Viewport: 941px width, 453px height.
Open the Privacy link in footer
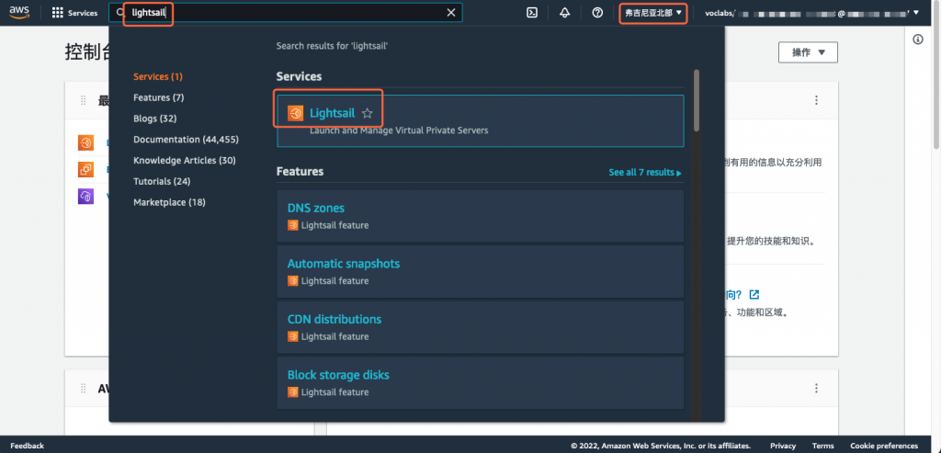[783, 446]
